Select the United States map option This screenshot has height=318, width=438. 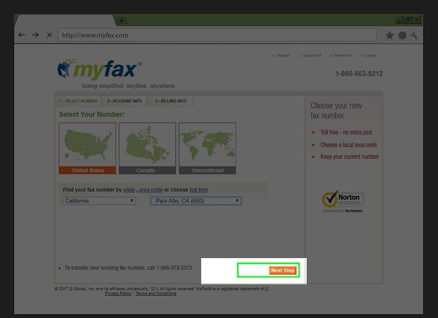point(87,149)
